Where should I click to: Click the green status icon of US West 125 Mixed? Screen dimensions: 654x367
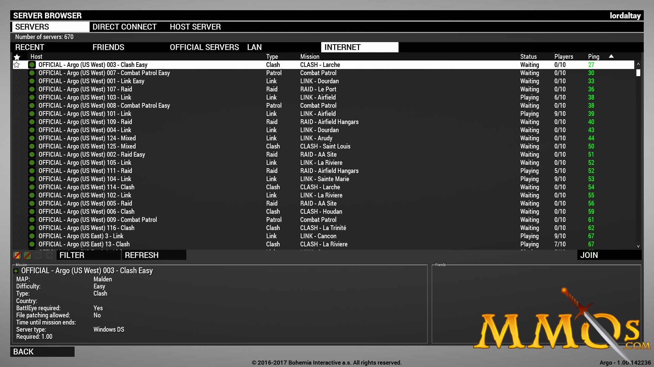click(32, 146)
